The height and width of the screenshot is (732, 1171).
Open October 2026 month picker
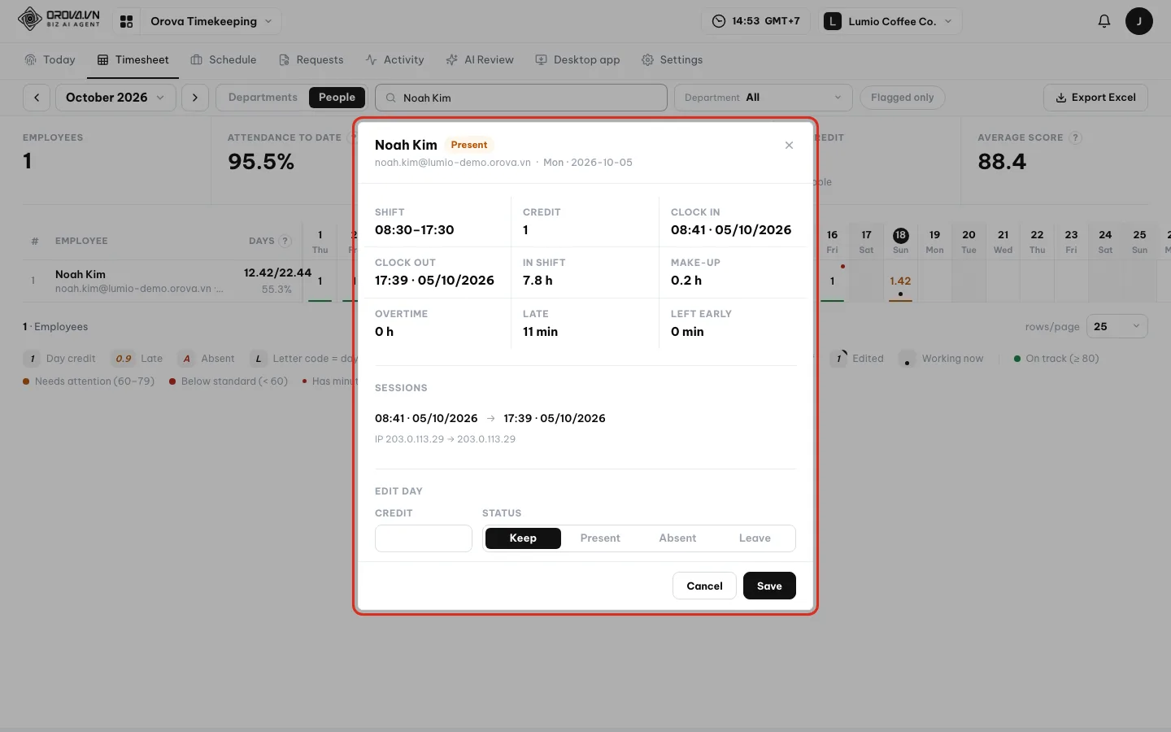click(115, 98)
